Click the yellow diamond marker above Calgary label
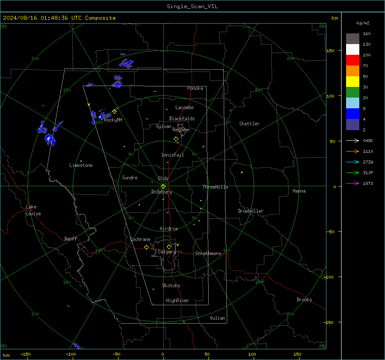385x360 pixels. (x=169, y=247)
